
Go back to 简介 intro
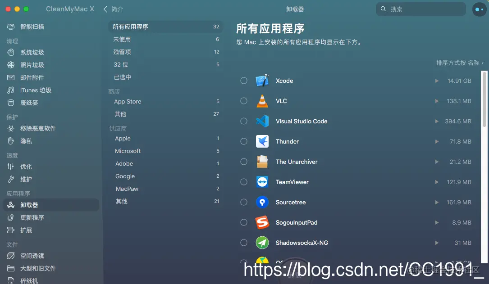point(113,9)
